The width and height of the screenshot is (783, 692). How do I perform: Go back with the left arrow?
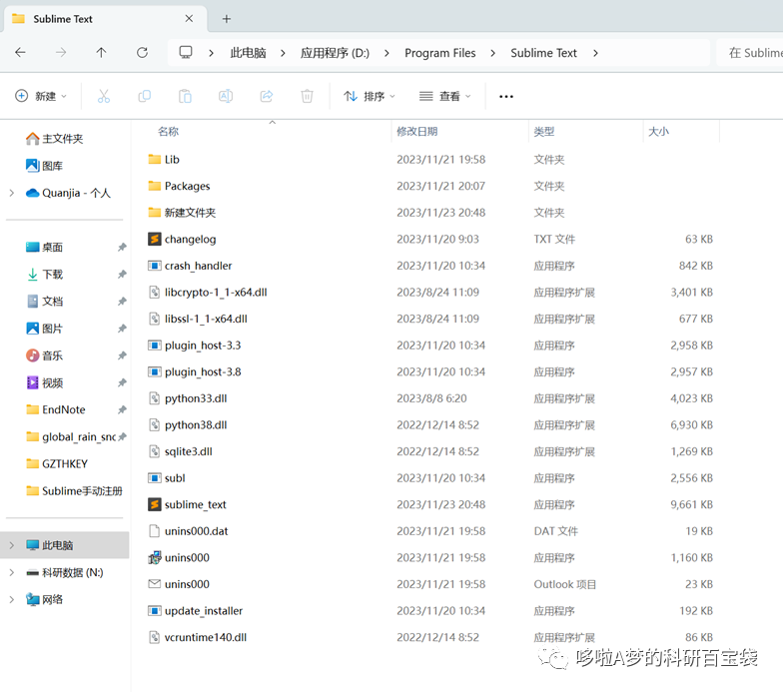[20, 52]
